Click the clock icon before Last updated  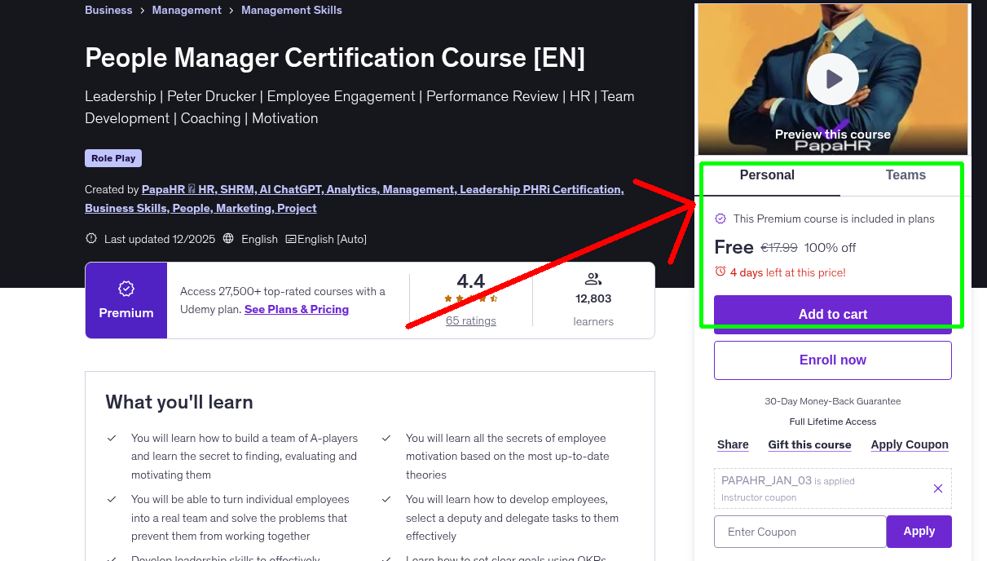[x=90, y=238]
